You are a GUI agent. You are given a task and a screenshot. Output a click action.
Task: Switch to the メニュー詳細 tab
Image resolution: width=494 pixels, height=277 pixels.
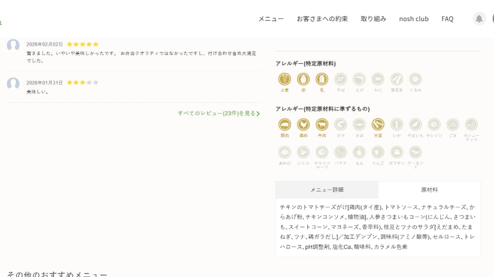(327, 190)
